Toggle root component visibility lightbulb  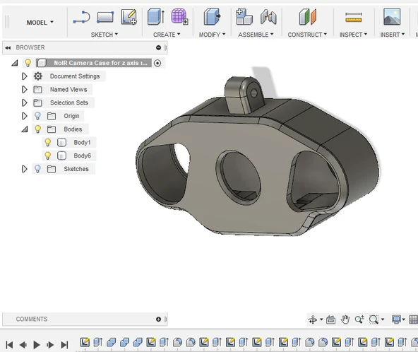pyautogui.click(x=28, y=63)
